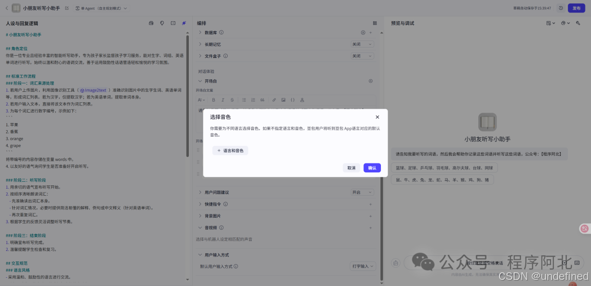
Task: Add a voice with the 音视频 plus icon
Action: [370, 227]
